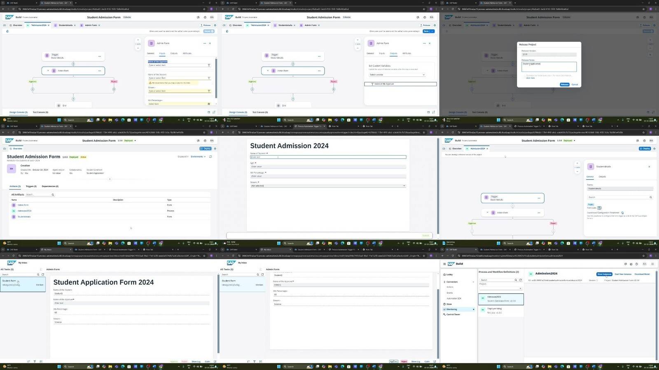This screenshot has height=370, width=659.
Task: Click Cancel in the Release Project dialog
Action: [x=575, y=84]
